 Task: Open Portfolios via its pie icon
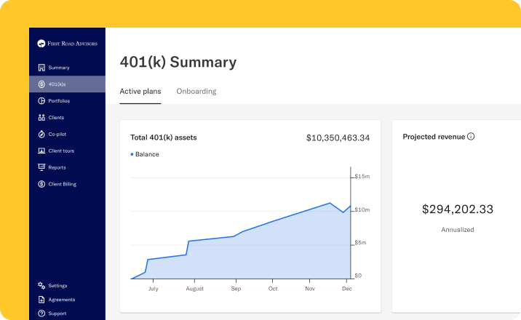pos(41,101)
